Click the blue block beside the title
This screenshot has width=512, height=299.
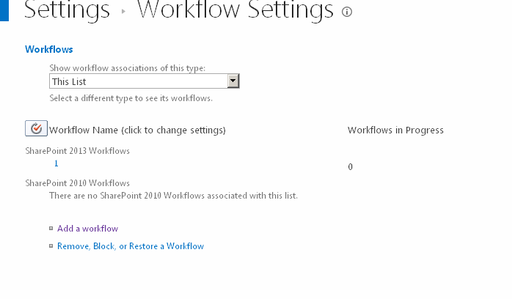point(4,10)
